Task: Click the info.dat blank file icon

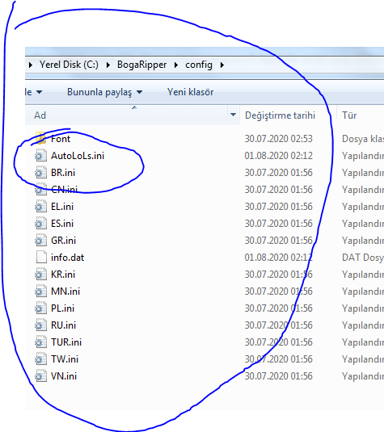Action: tap(41, 257)
